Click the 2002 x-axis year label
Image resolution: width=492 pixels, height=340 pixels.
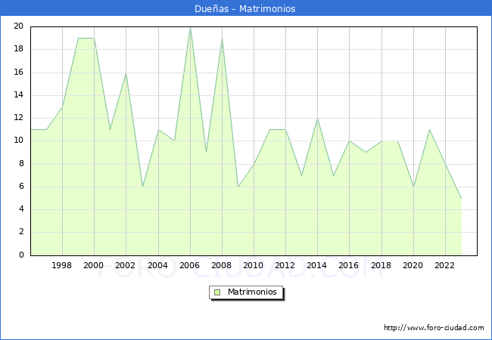(x=126, y=265)
